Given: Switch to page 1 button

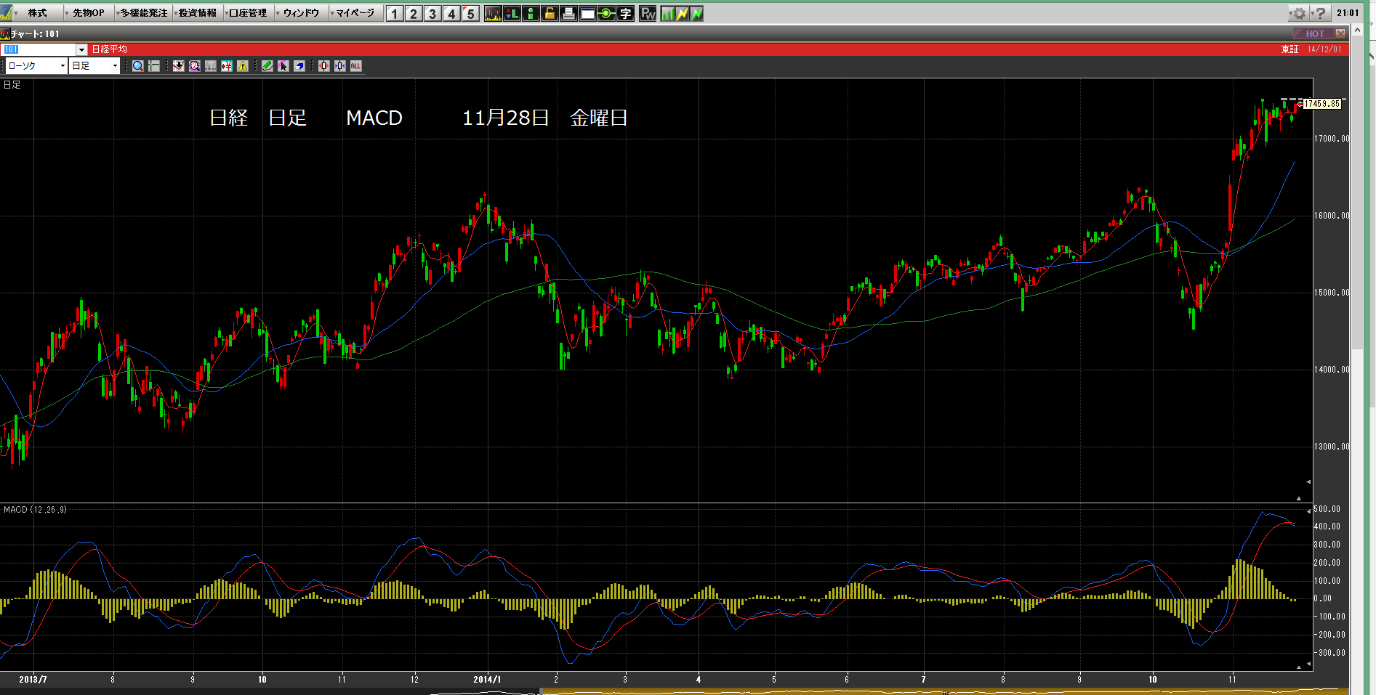Looking at the screenshot, I should pyautogui.click(x=395, y=14).
